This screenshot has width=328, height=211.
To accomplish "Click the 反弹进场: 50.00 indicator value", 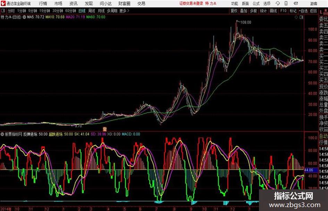I will [35, 134].
